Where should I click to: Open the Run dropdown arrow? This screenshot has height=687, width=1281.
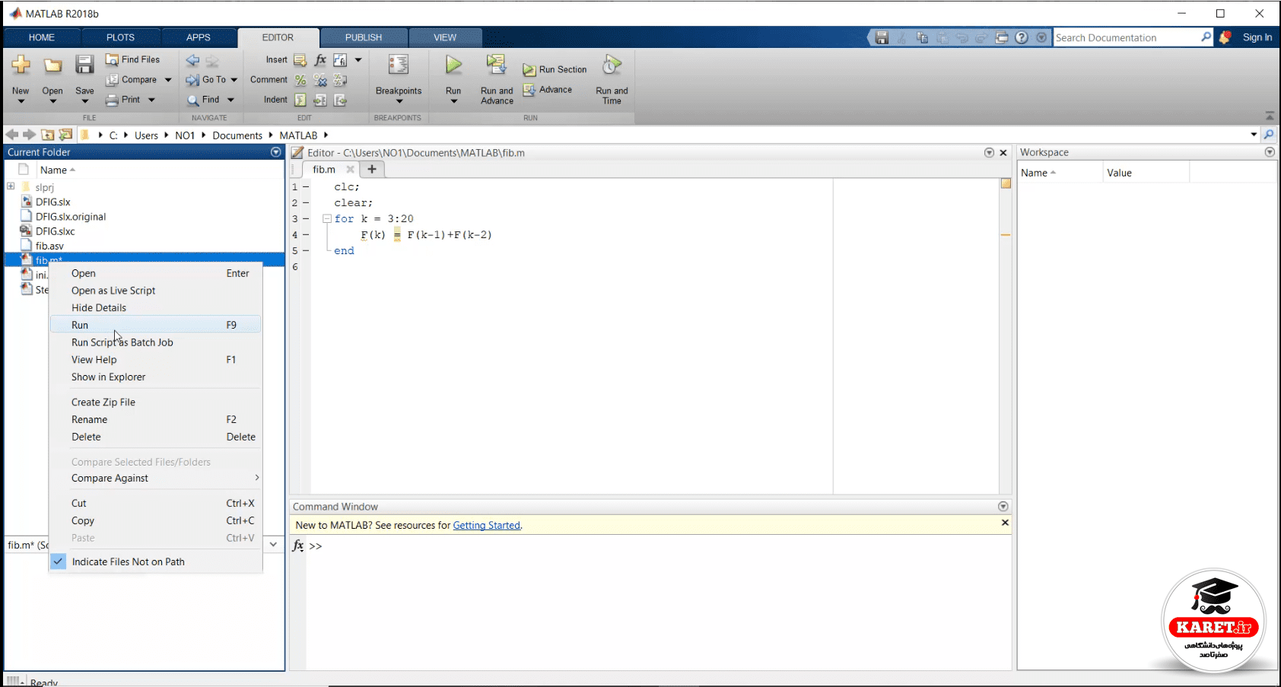tap(453, 101)
